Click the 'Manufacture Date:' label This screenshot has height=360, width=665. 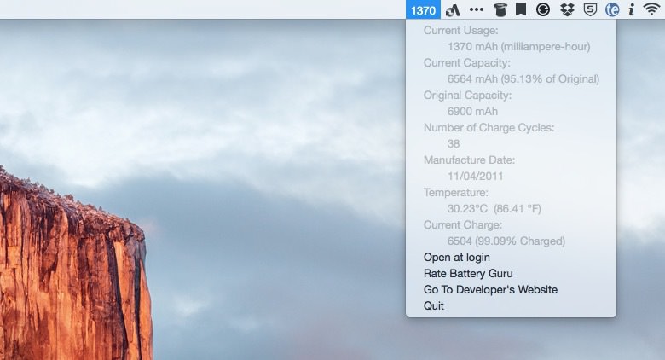(x=469, y=160)
